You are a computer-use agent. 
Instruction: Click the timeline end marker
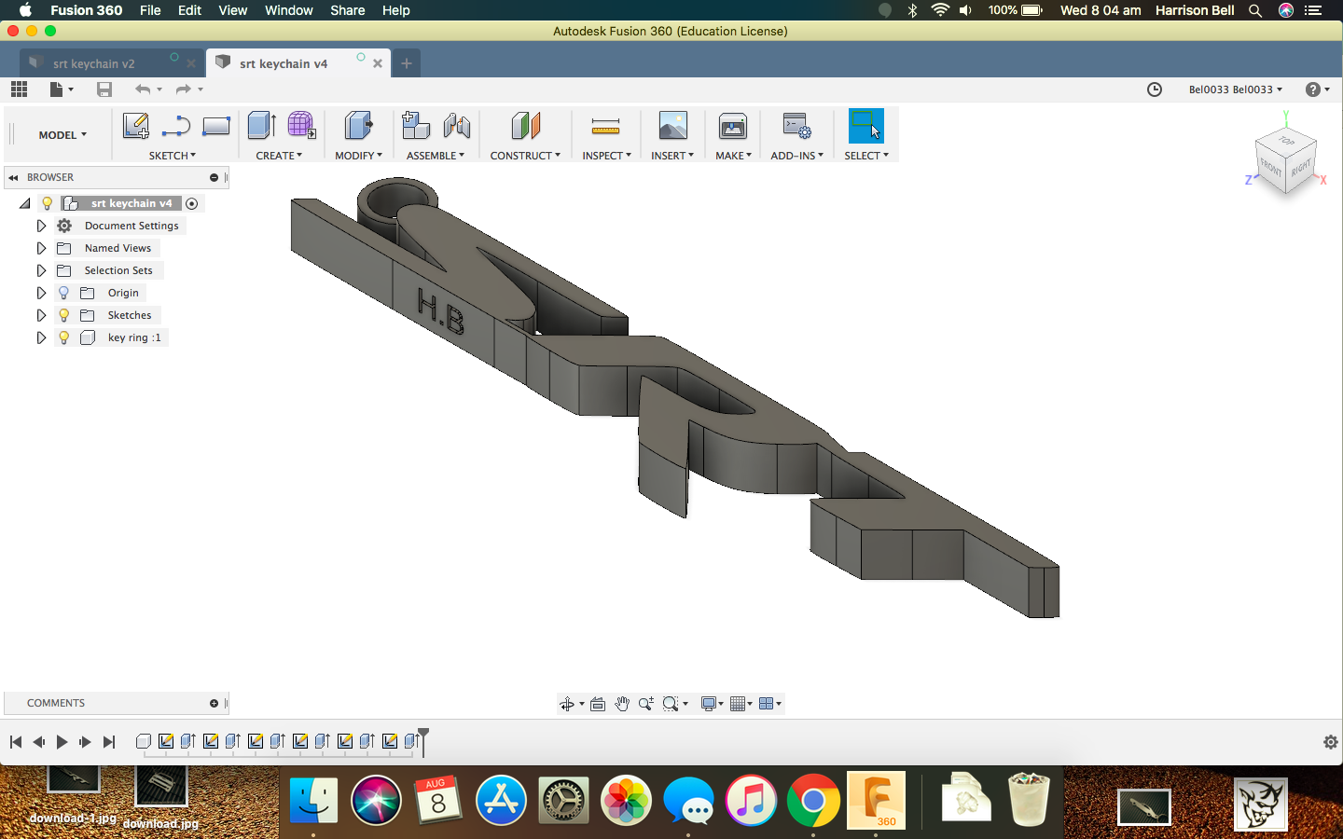pos(423,741)
